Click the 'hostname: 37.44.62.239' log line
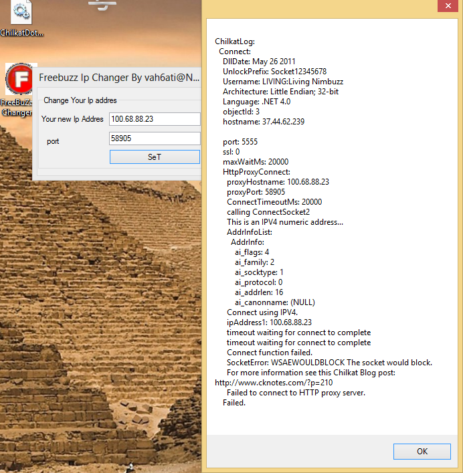Screen dimensions: 463x473 click(264, 122)
